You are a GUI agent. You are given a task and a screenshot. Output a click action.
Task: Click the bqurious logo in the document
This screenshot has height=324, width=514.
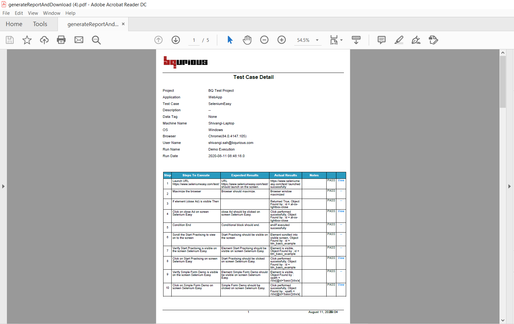[185, 62]
